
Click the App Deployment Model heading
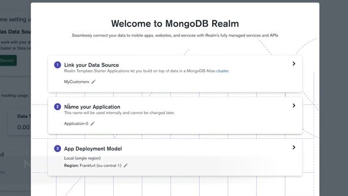[93, 149]
